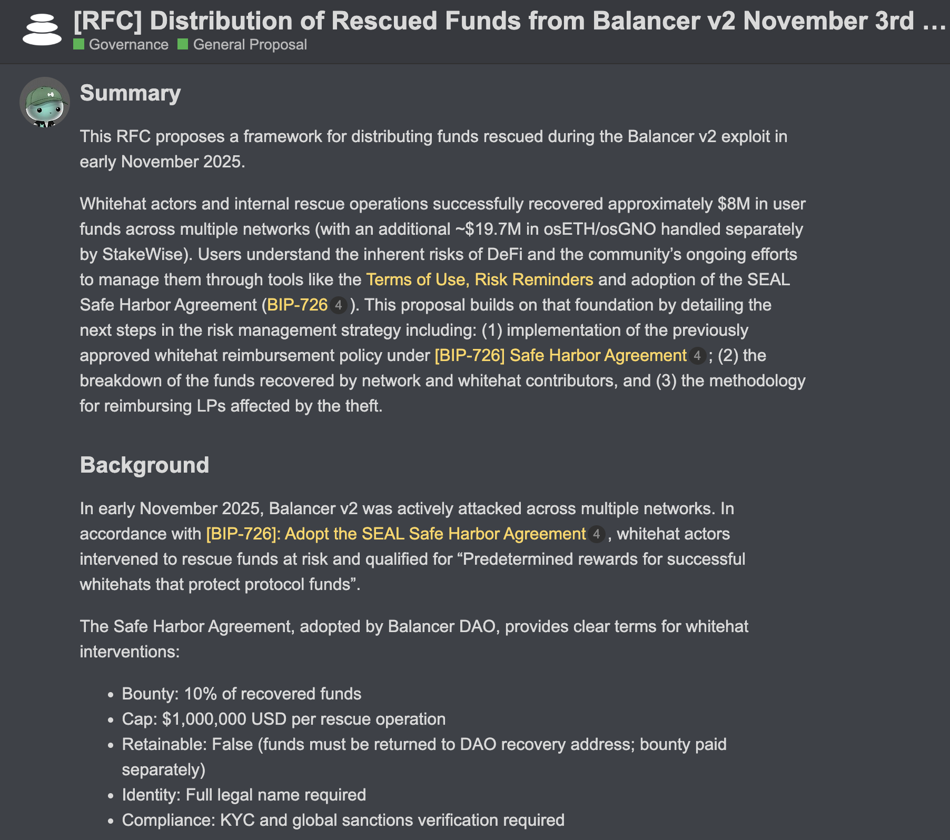
Task: Open the BIP-726 link in parentheses
Action: tap(297, 305)
